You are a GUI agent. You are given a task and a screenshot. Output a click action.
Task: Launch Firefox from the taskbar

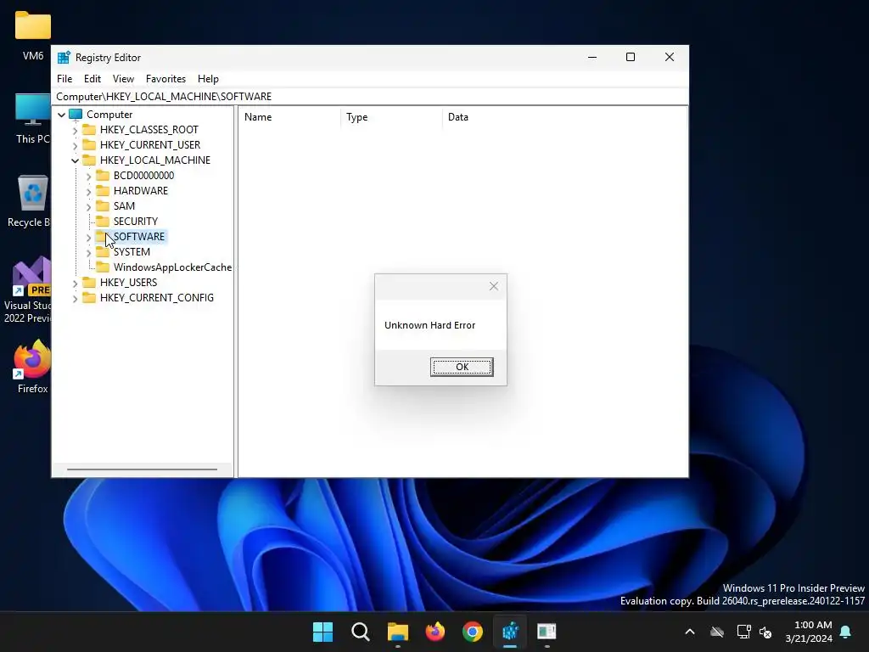(x=435, y=632)
